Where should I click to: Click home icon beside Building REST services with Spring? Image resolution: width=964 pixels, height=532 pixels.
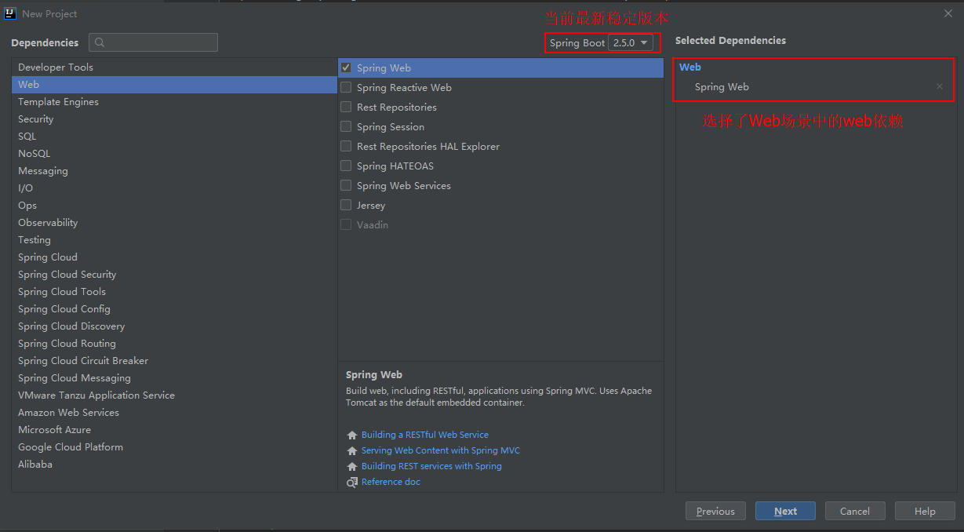[x=352, y=466]
